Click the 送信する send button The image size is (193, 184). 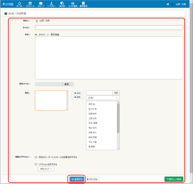tap(77, 179)
